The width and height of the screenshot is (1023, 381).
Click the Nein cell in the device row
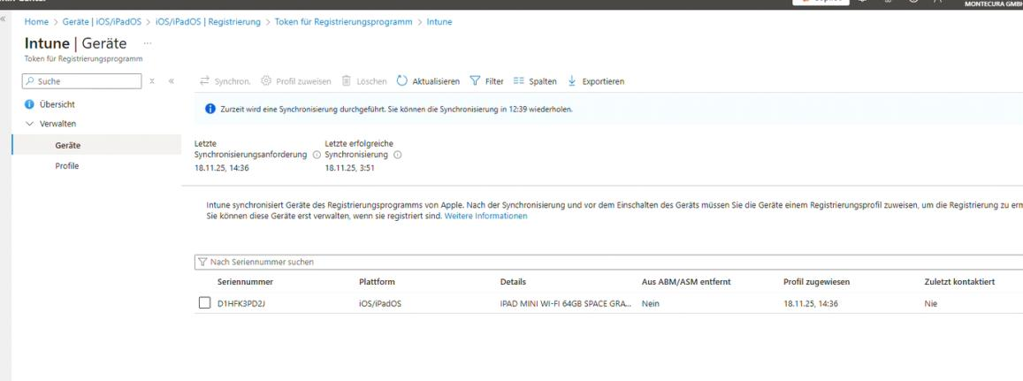(x=651, y=303)
